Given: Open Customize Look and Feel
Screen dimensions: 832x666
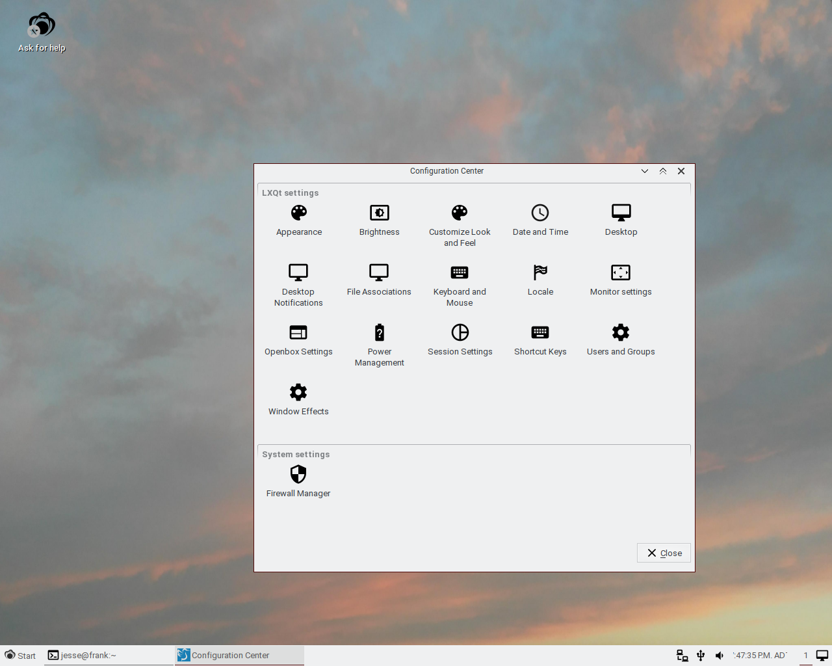Looking at the screenshot, I should [460, 226].
